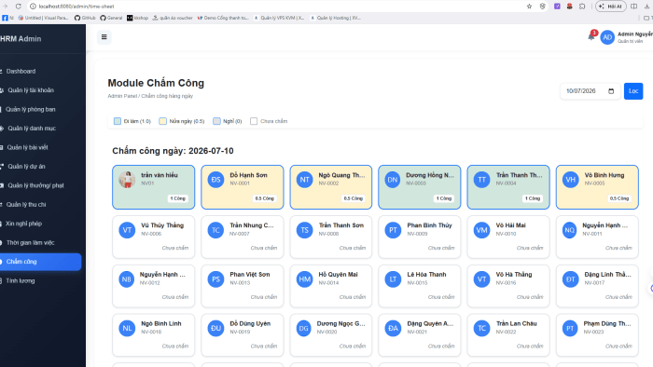
Task: Open Quản lý VPS KVM bookmark
Action: tap(279, 18)
